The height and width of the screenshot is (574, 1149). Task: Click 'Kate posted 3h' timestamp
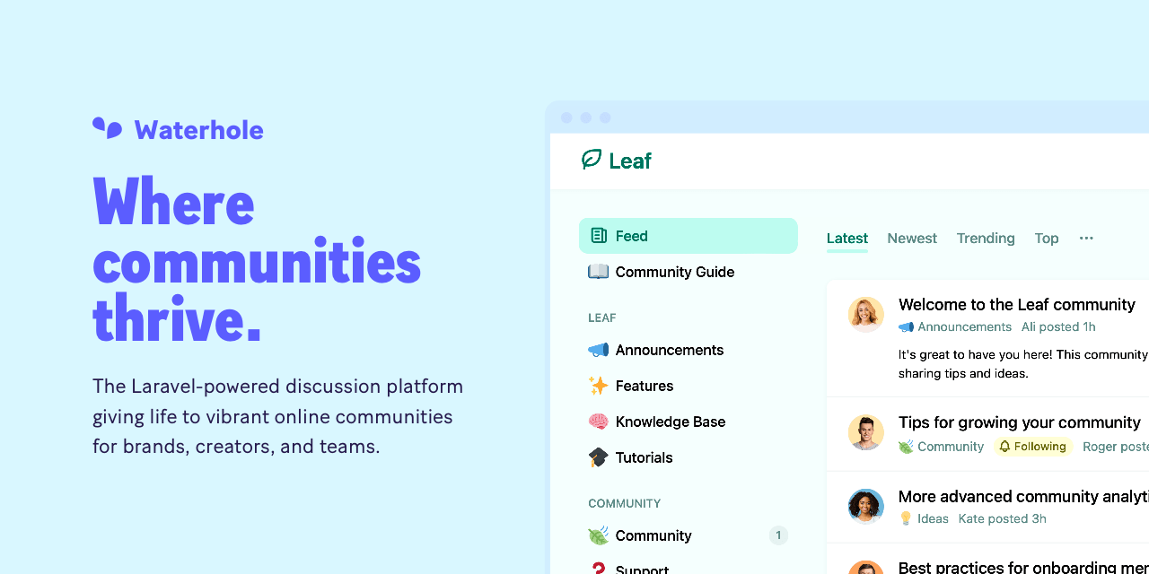coord(1002,518)
